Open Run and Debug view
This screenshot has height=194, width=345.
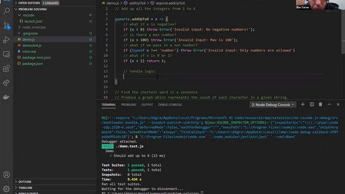6,40
